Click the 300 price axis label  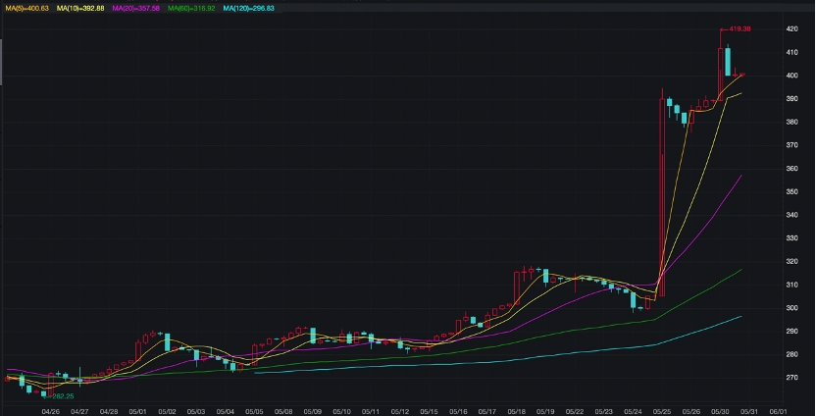click(792, 308)
